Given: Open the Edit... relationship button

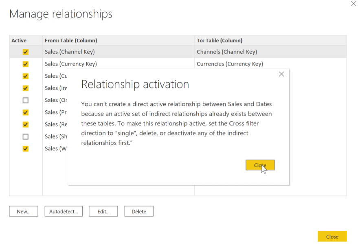Looking at the screenshot, I should (103, 211).
